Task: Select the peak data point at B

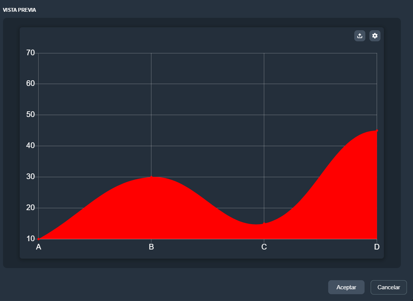Action: click(x=151, y=177)
